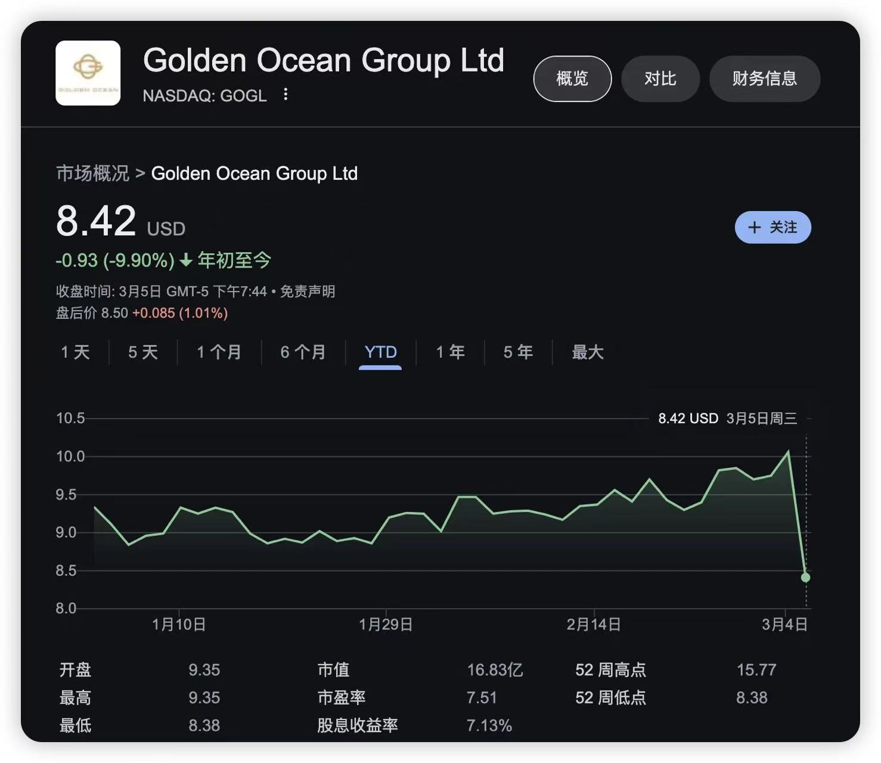Click the 1月10日 chart axis label

click(179, 624)
